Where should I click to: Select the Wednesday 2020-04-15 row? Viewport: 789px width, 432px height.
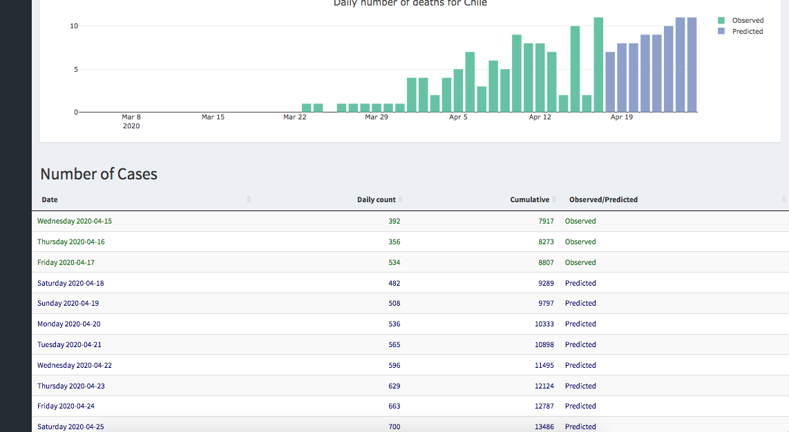click(x=75, y=222)
